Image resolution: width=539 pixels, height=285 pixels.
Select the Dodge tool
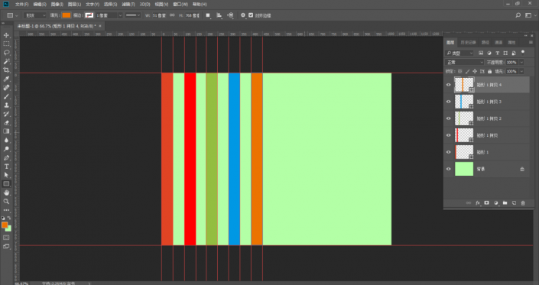tap(6, 149)
